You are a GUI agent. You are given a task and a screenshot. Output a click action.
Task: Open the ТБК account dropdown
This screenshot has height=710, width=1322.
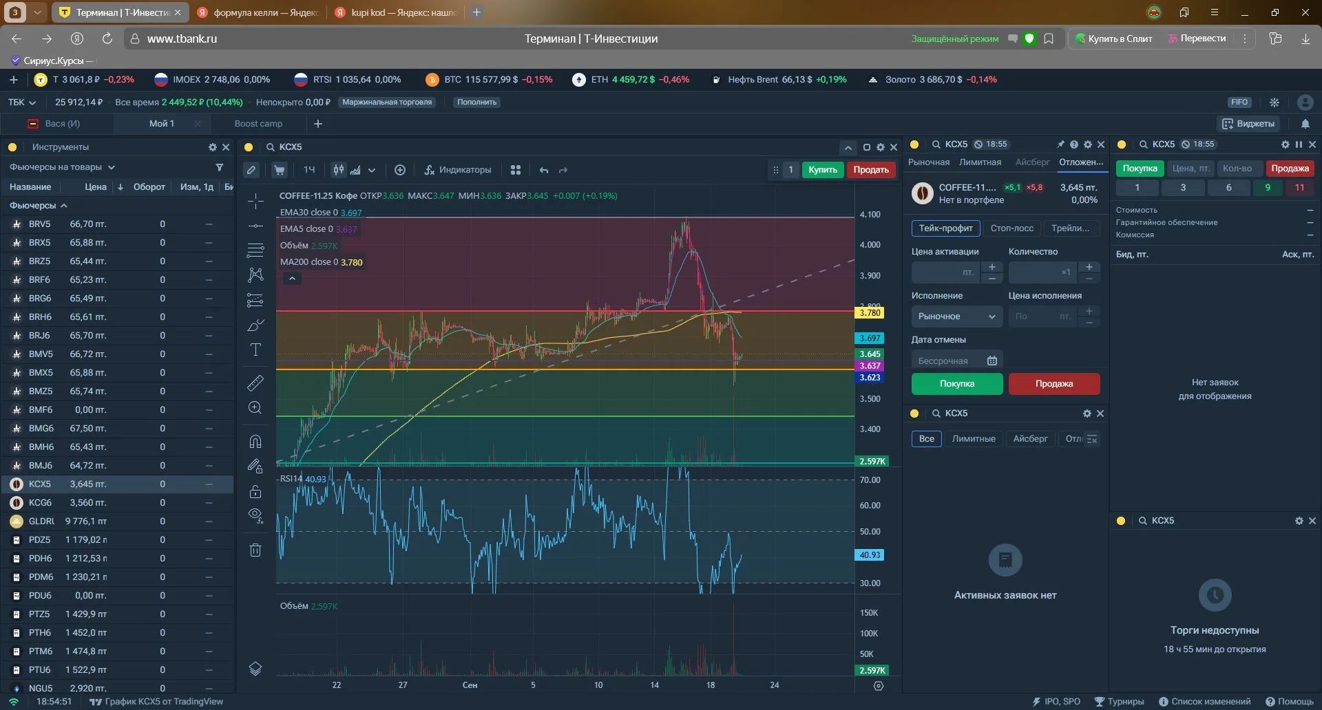coord(22,103)
